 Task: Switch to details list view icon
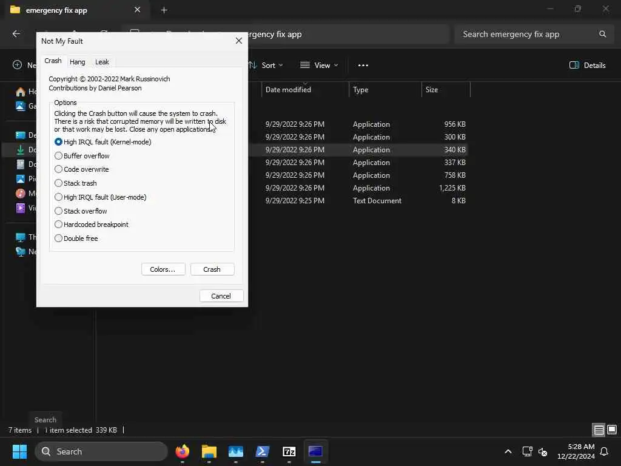(x=599, y=430)
